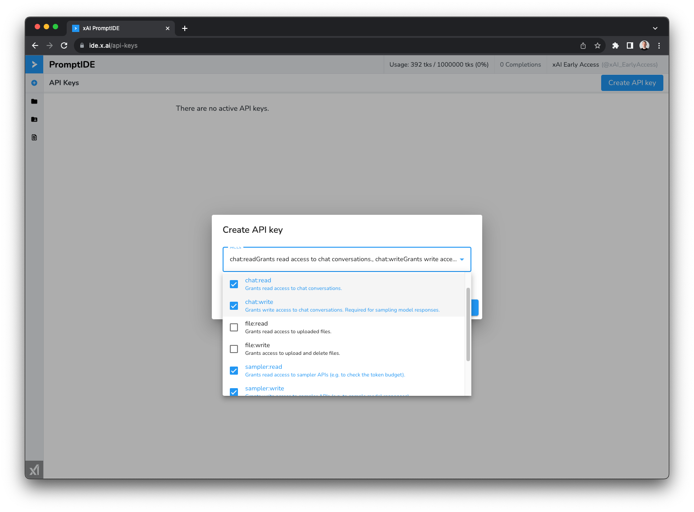Open a new browser tab
Screen dimensions: 694x512
[x=185, y=28]
